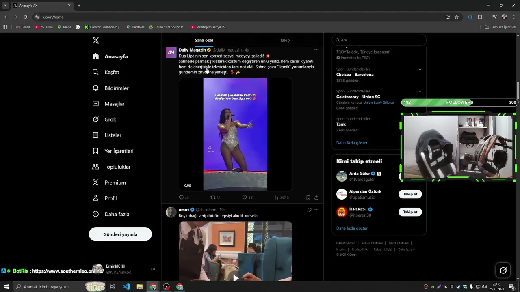Open Windows notification center
Image resolution: width=520 pixels, height=292 pixels.
coord(511,287)
